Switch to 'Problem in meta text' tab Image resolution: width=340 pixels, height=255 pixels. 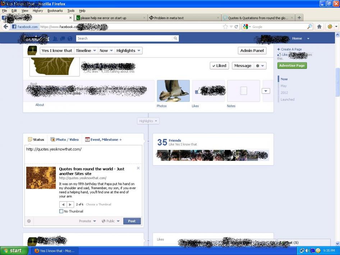coord(184,18)
